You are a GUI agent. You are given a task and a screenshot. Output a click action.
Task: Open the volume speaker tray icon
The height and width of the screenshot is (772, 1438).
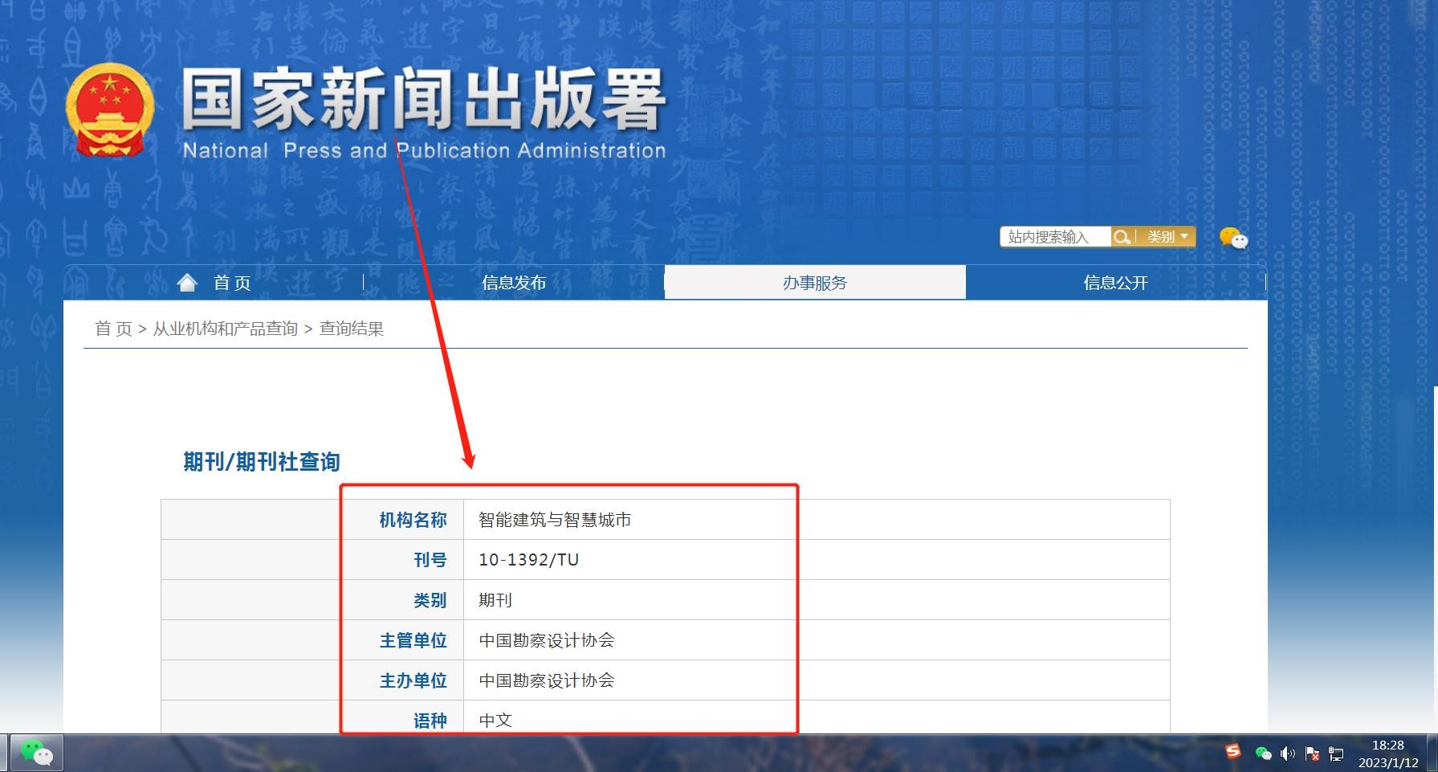[x=1288, y=753]
